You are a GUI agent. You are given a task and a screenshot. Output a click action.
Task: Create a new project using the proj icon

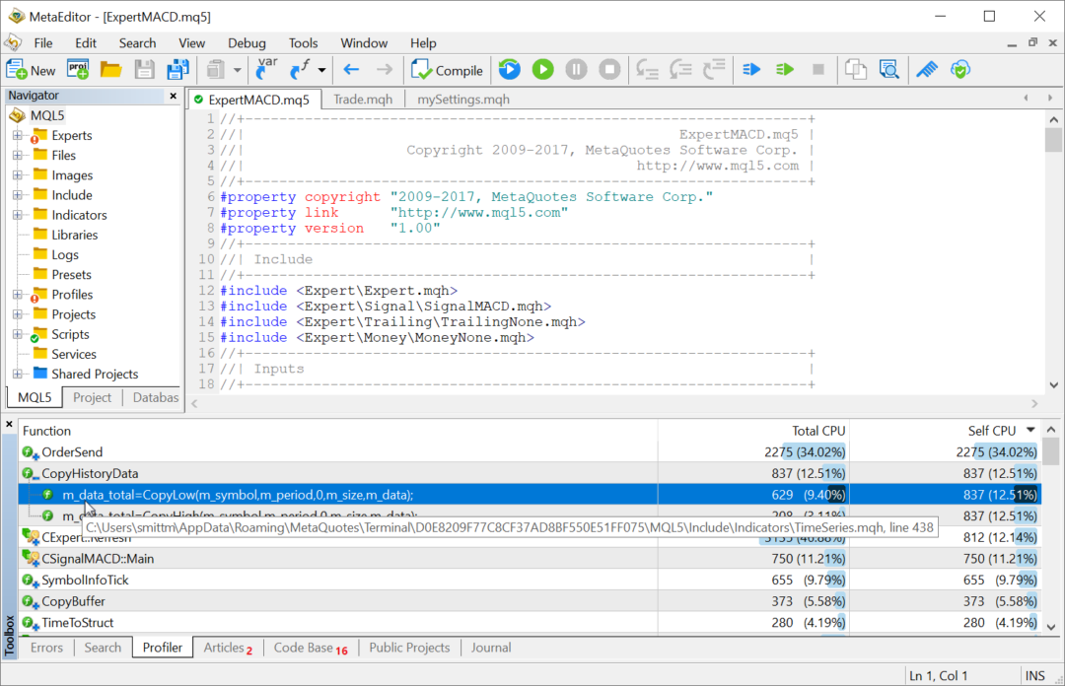(x=77, y=69)
